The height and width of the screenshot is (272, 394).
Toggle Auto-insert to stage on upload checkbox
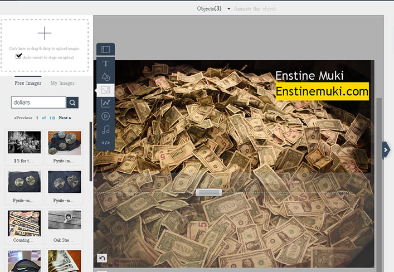18,56
